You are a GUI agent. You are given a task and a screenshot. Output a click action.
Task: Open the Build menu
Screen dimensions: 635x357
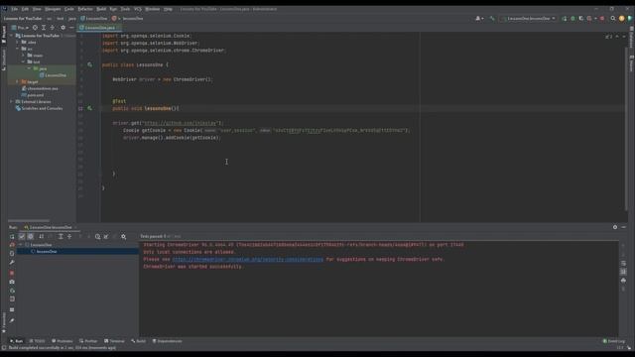pos(101,9)
